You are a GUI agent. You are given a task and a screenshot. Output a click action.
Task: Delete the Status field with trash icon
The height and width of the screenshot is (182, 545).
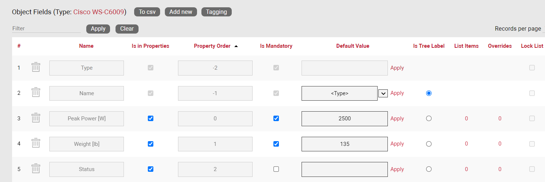[x=35, y=169]
